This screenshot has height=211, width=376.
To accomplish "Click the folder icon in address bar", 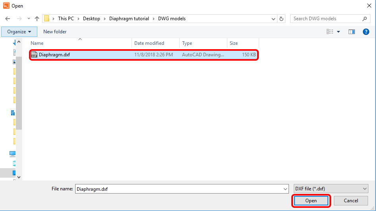I will (x=47, y=19).
